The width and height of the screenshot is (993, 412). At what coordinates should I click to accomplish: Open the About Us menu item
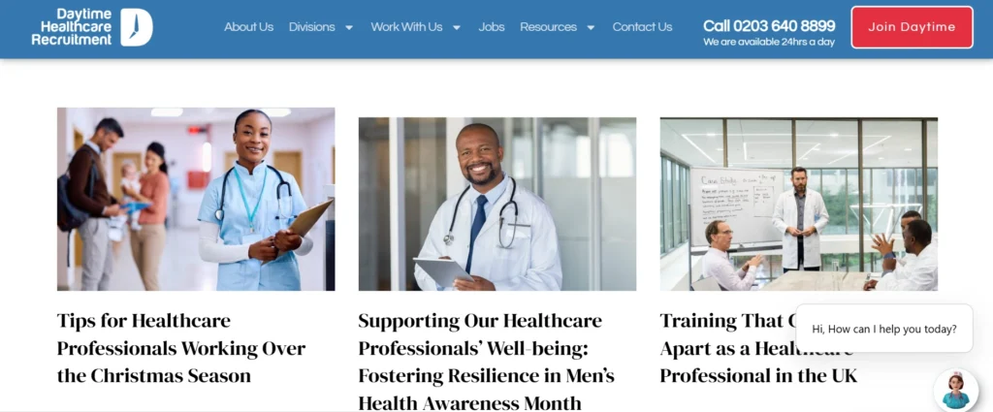tap(249, 27)
